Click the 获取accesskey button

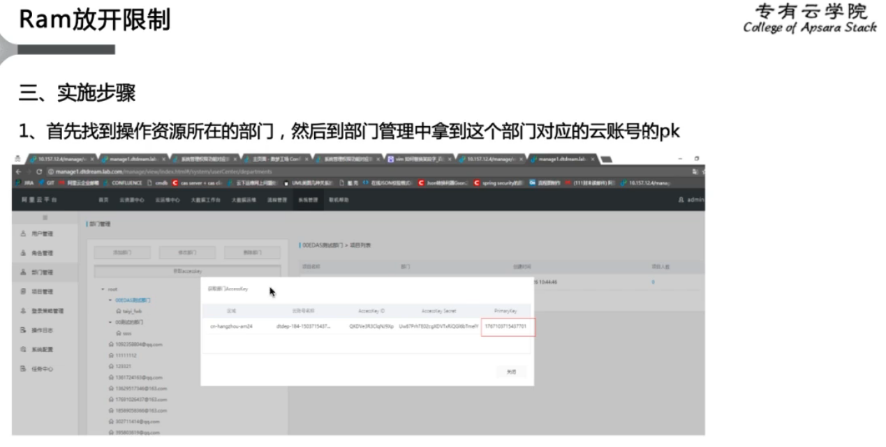pyautogui.click(x=187, y=271)
